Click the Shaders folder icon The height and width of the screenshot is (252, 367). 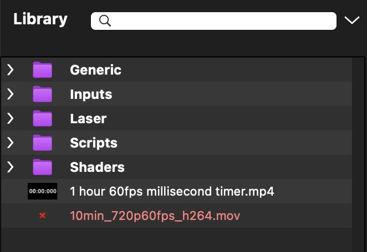click(42, 167)
